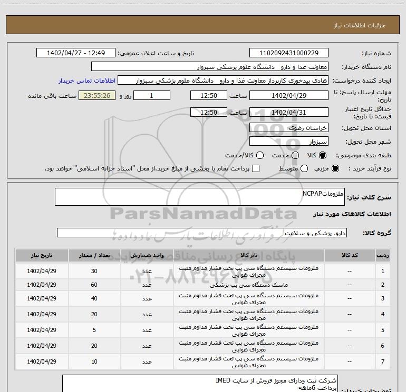Click the announcement date field 1402/04/27 - 12:49

pyautogui.click(x=76, y=53)
